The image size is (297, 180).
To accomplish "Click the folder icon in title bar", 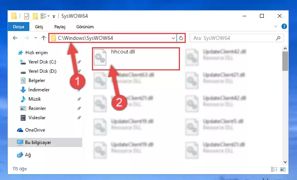I will coord(14,16).
